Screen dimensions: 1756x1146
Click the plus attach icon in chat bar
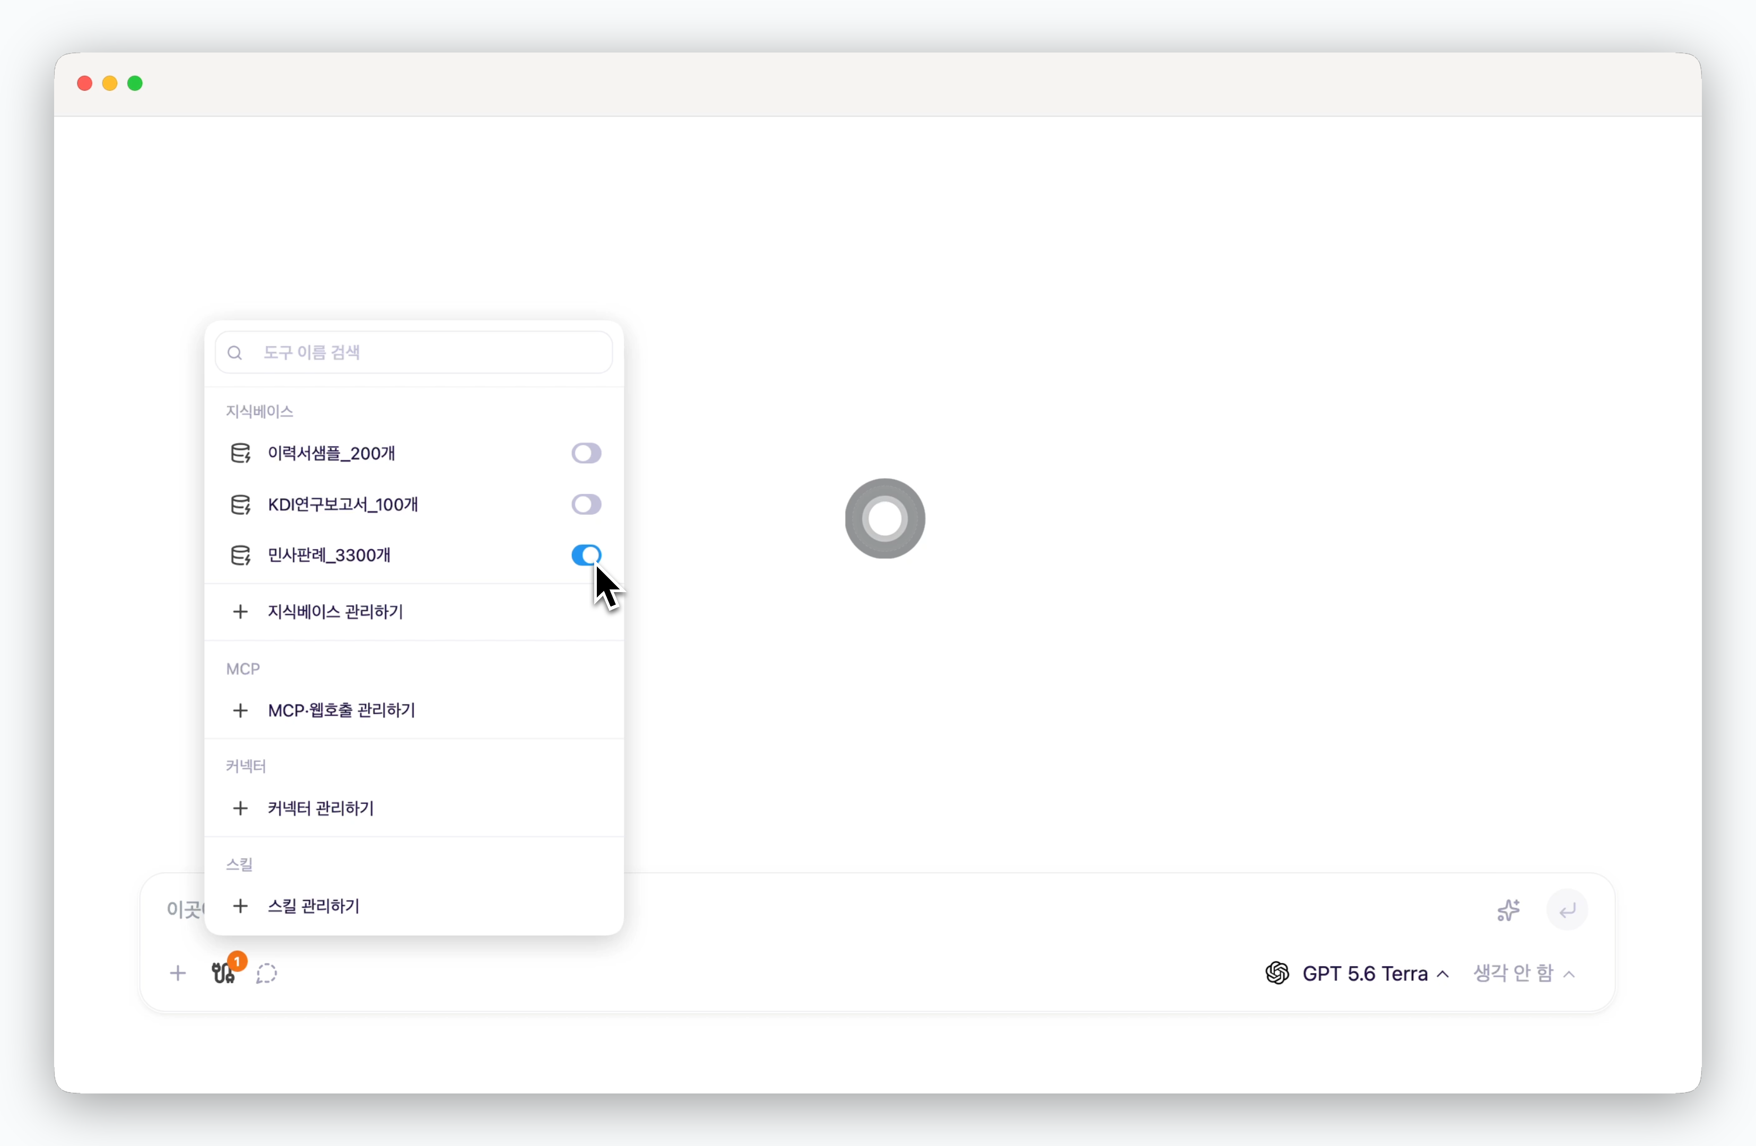[x=178, y=974]
